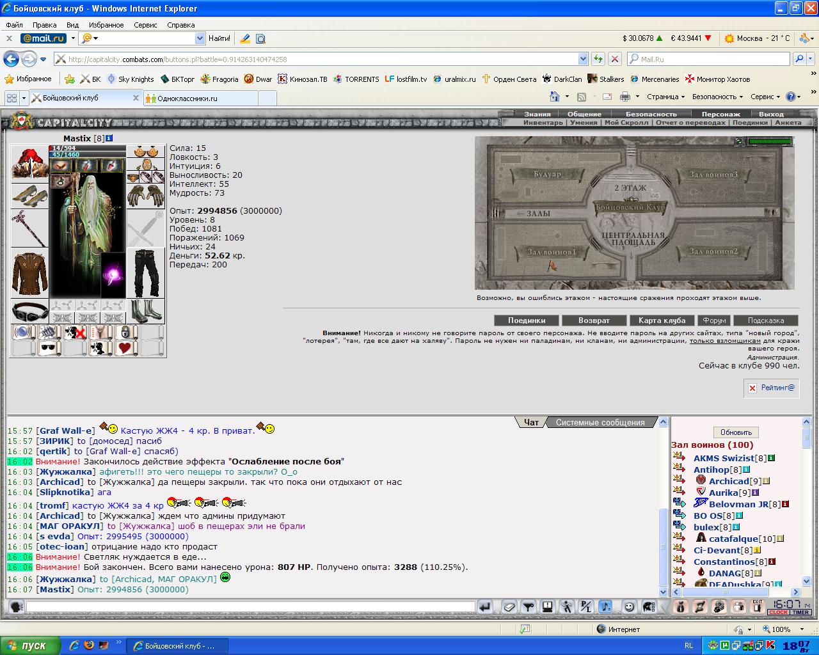Switch to the Чат tab
Screen dimensions: 819x655
click(531, 422)
